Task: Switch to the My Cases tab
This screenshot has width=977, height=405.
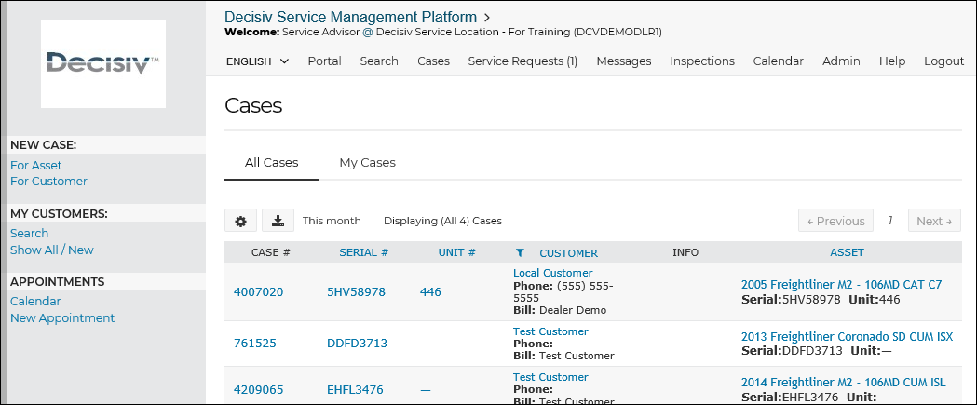Action: [368, 163]
